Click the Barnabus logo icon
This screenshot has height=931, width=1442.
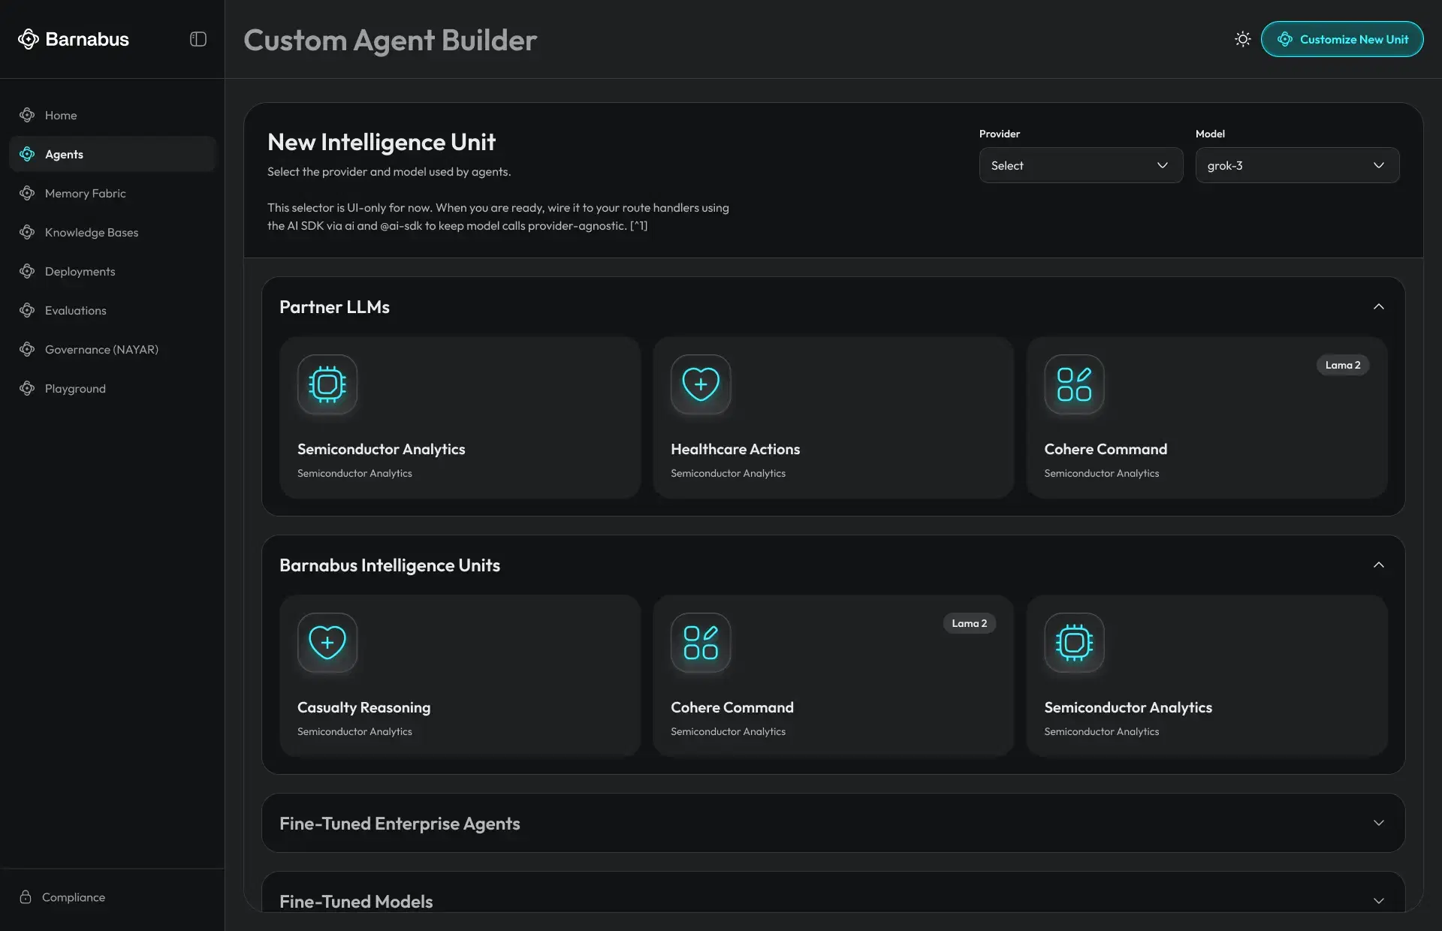tap(29, 39)
